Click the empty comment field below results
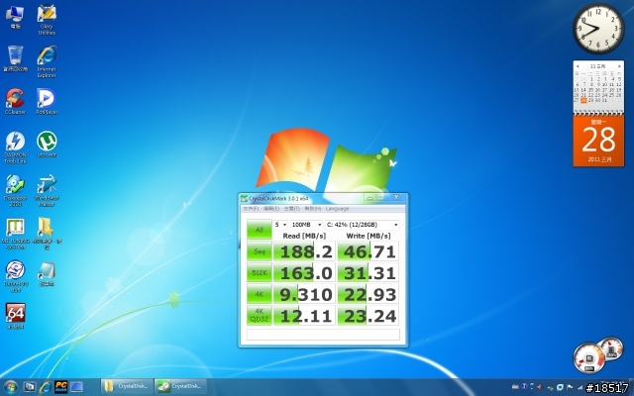Screen dimensions: 634x396 tap(323, 335)
